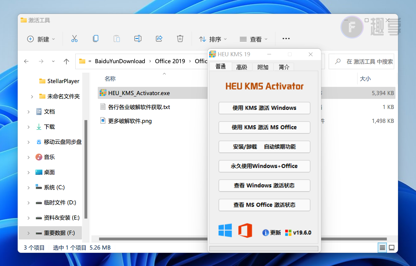Click the Delete trash can icon

(x=180, y=39)
